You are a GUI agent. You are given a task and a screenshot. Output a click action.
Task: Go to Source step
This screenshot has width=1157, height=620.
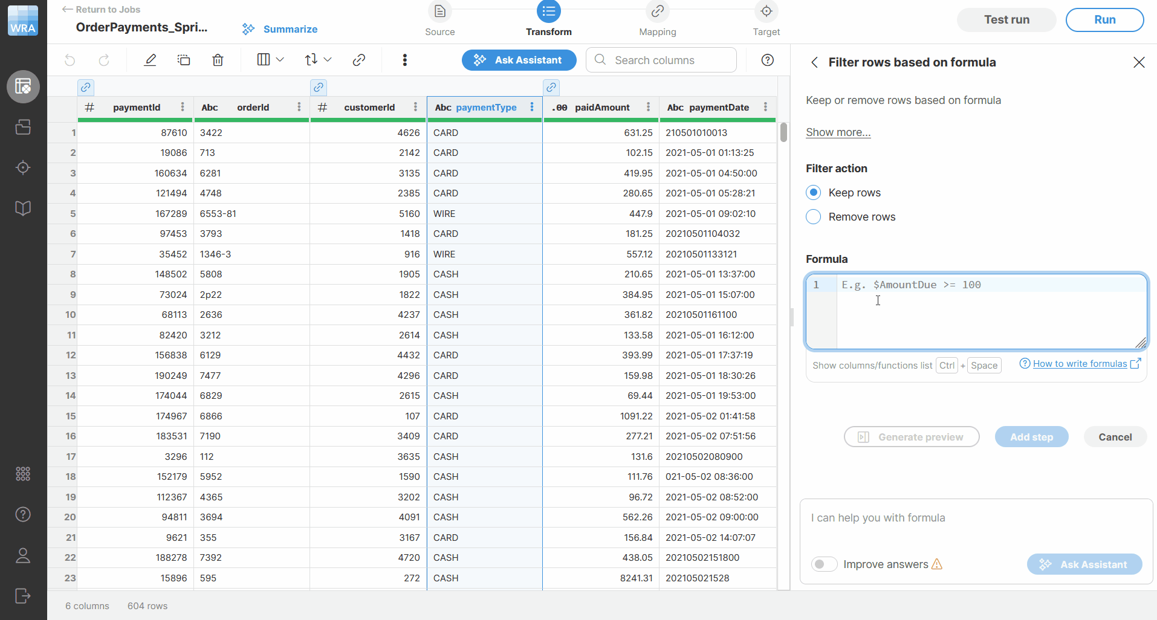440,19
